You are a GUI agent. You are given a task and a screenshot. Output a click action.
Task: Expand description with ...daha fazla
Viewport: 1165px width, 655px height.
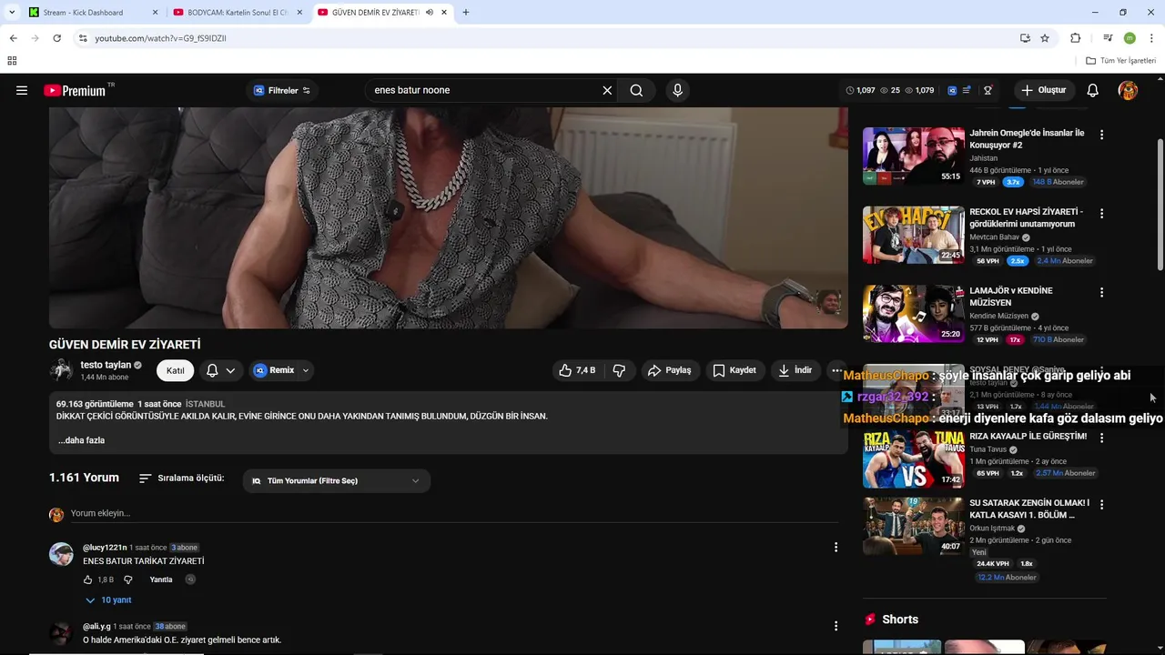pos(81,440)
